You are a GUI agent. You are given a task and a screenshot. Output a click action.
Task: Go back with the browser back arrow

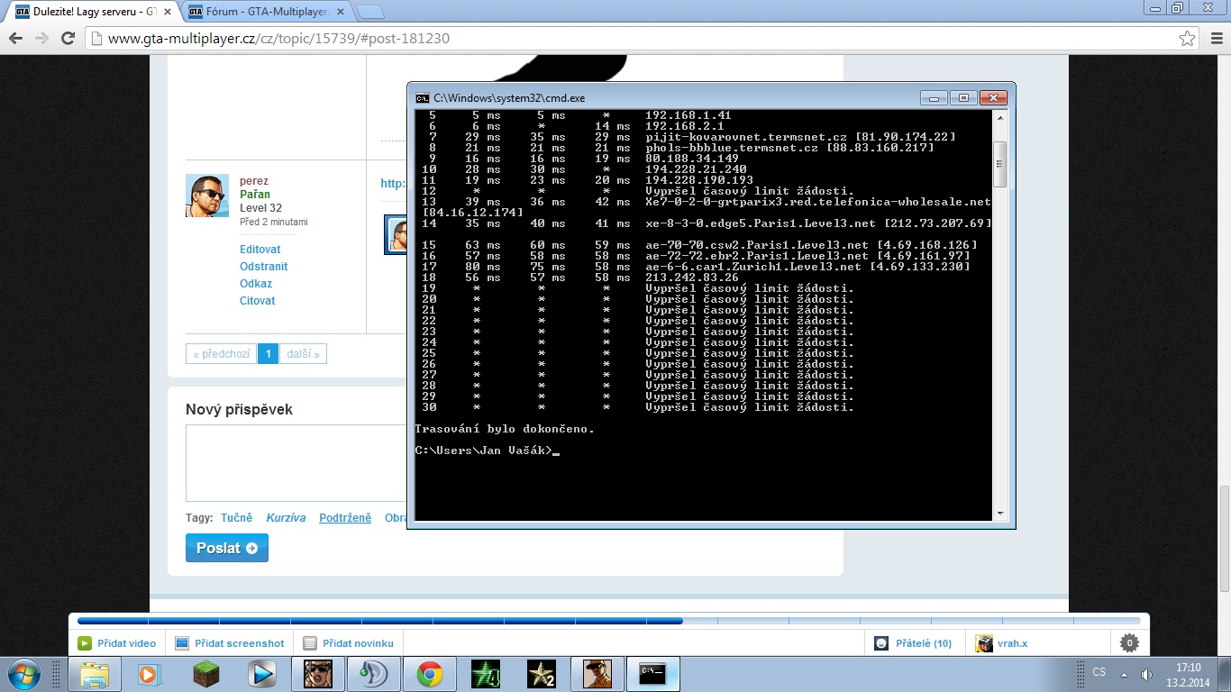click(15, 39)
